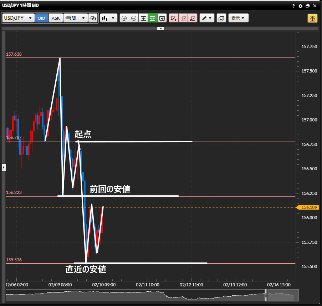Zoom in the chart with plus icon
322x306 pixels.
[124, 18]
